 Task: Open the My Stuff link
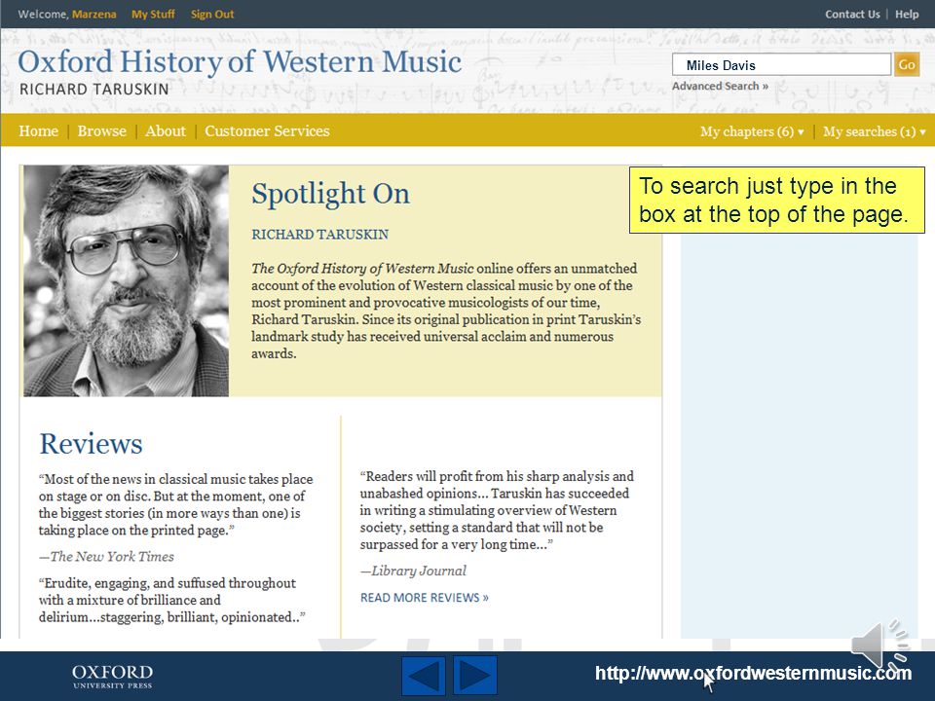tap(153, 14)
